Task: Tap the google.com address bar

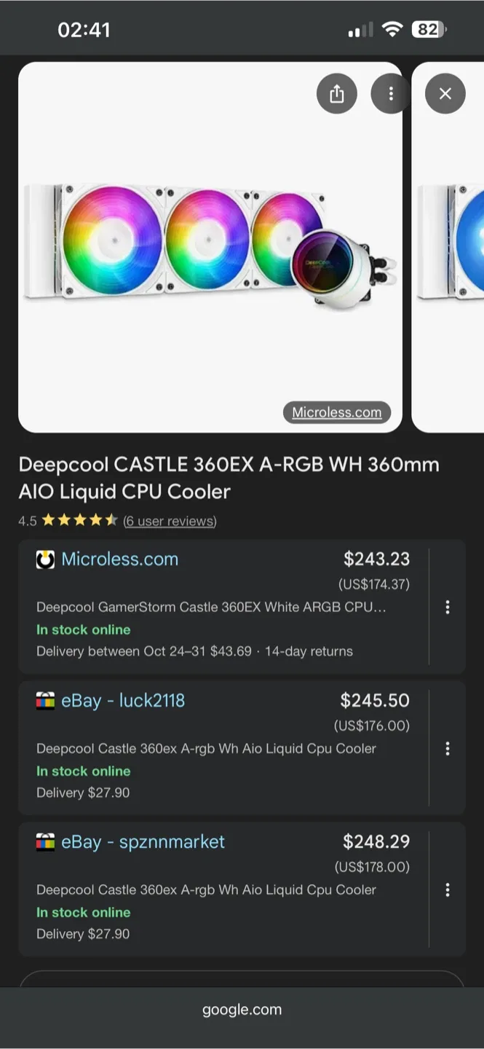Action: click(242, 1010)
